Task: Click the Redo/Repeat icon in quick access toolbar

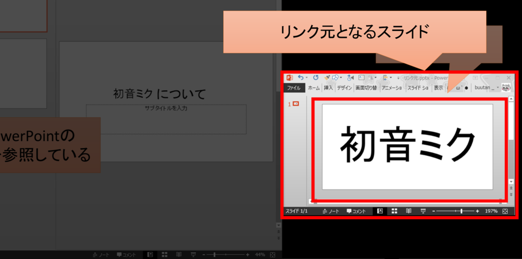Action: pos(316,77)
